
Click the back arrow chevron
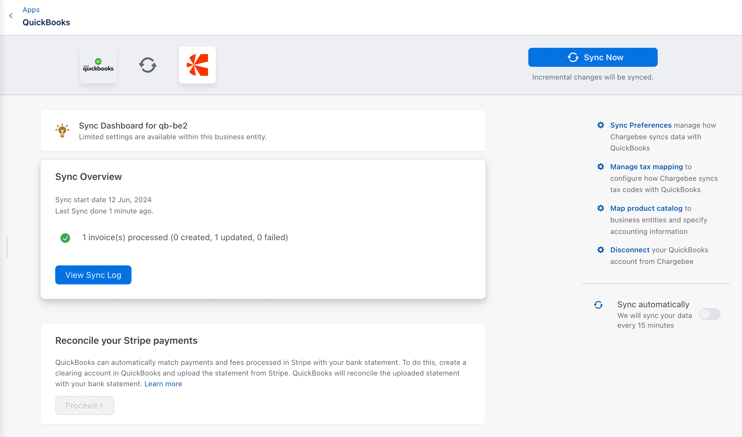[x=11, y=16]
